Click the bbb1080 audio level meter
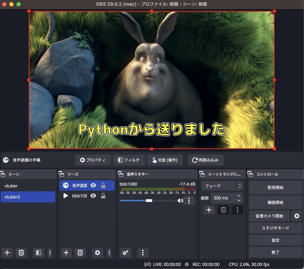Viewport: 304px width, 269px height. (157, 189)
